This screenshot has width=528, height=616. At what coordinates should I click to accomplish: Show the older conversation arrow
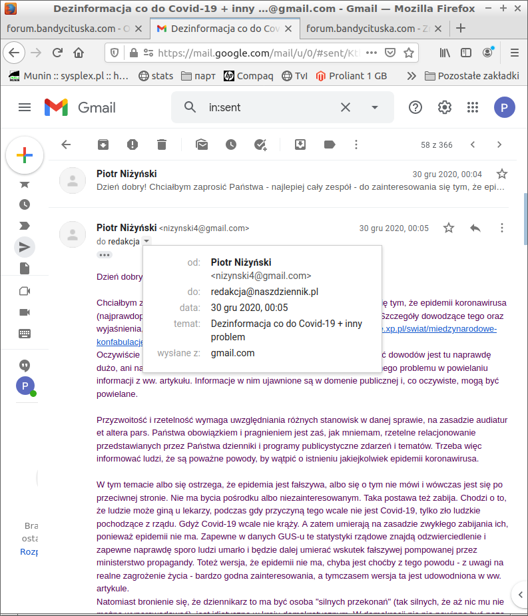click(499, 145)
